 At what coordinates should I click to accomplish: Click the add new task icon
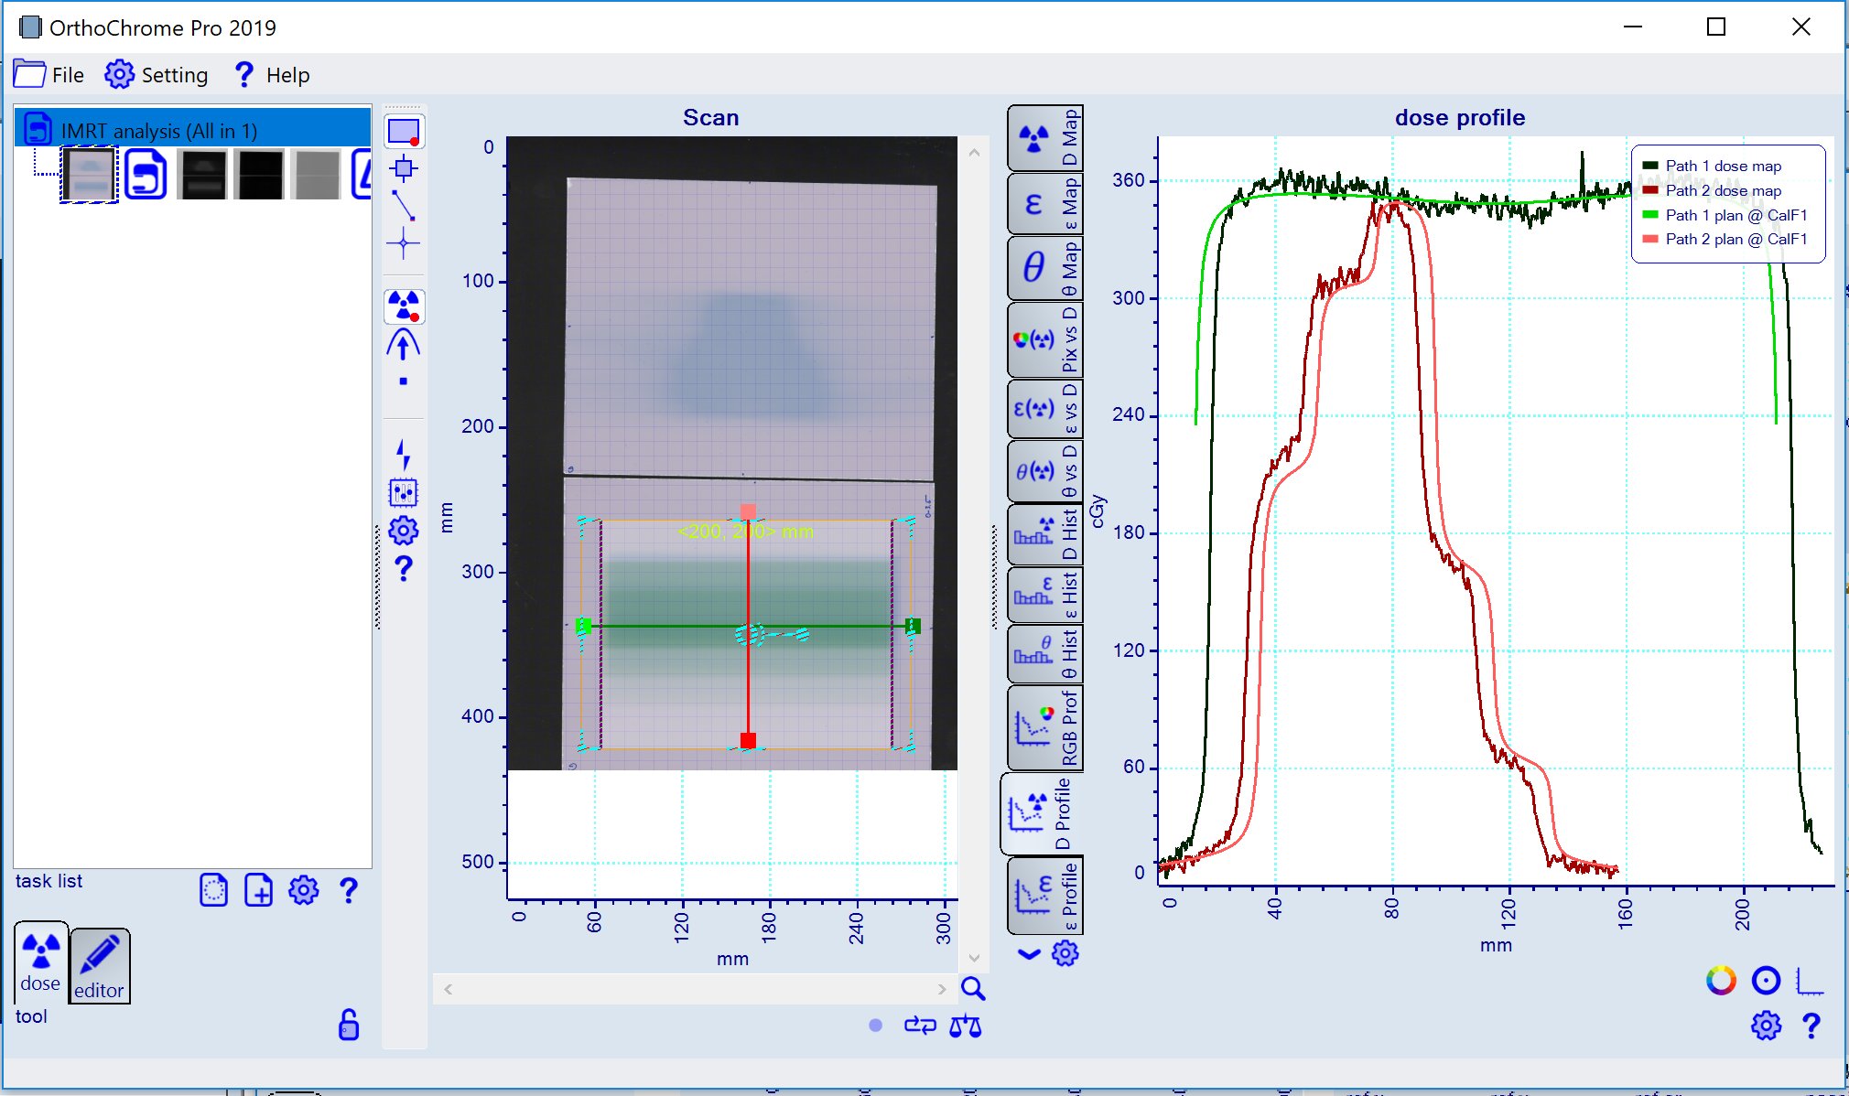(258, 890)
